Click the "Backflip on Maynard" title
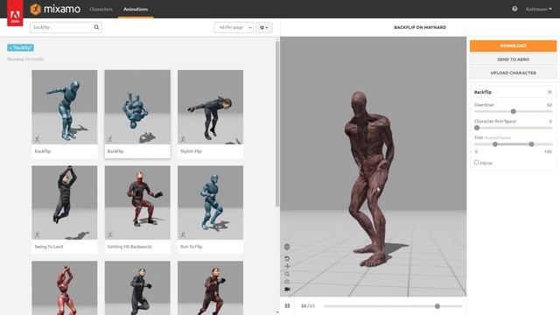 [420, 27]
